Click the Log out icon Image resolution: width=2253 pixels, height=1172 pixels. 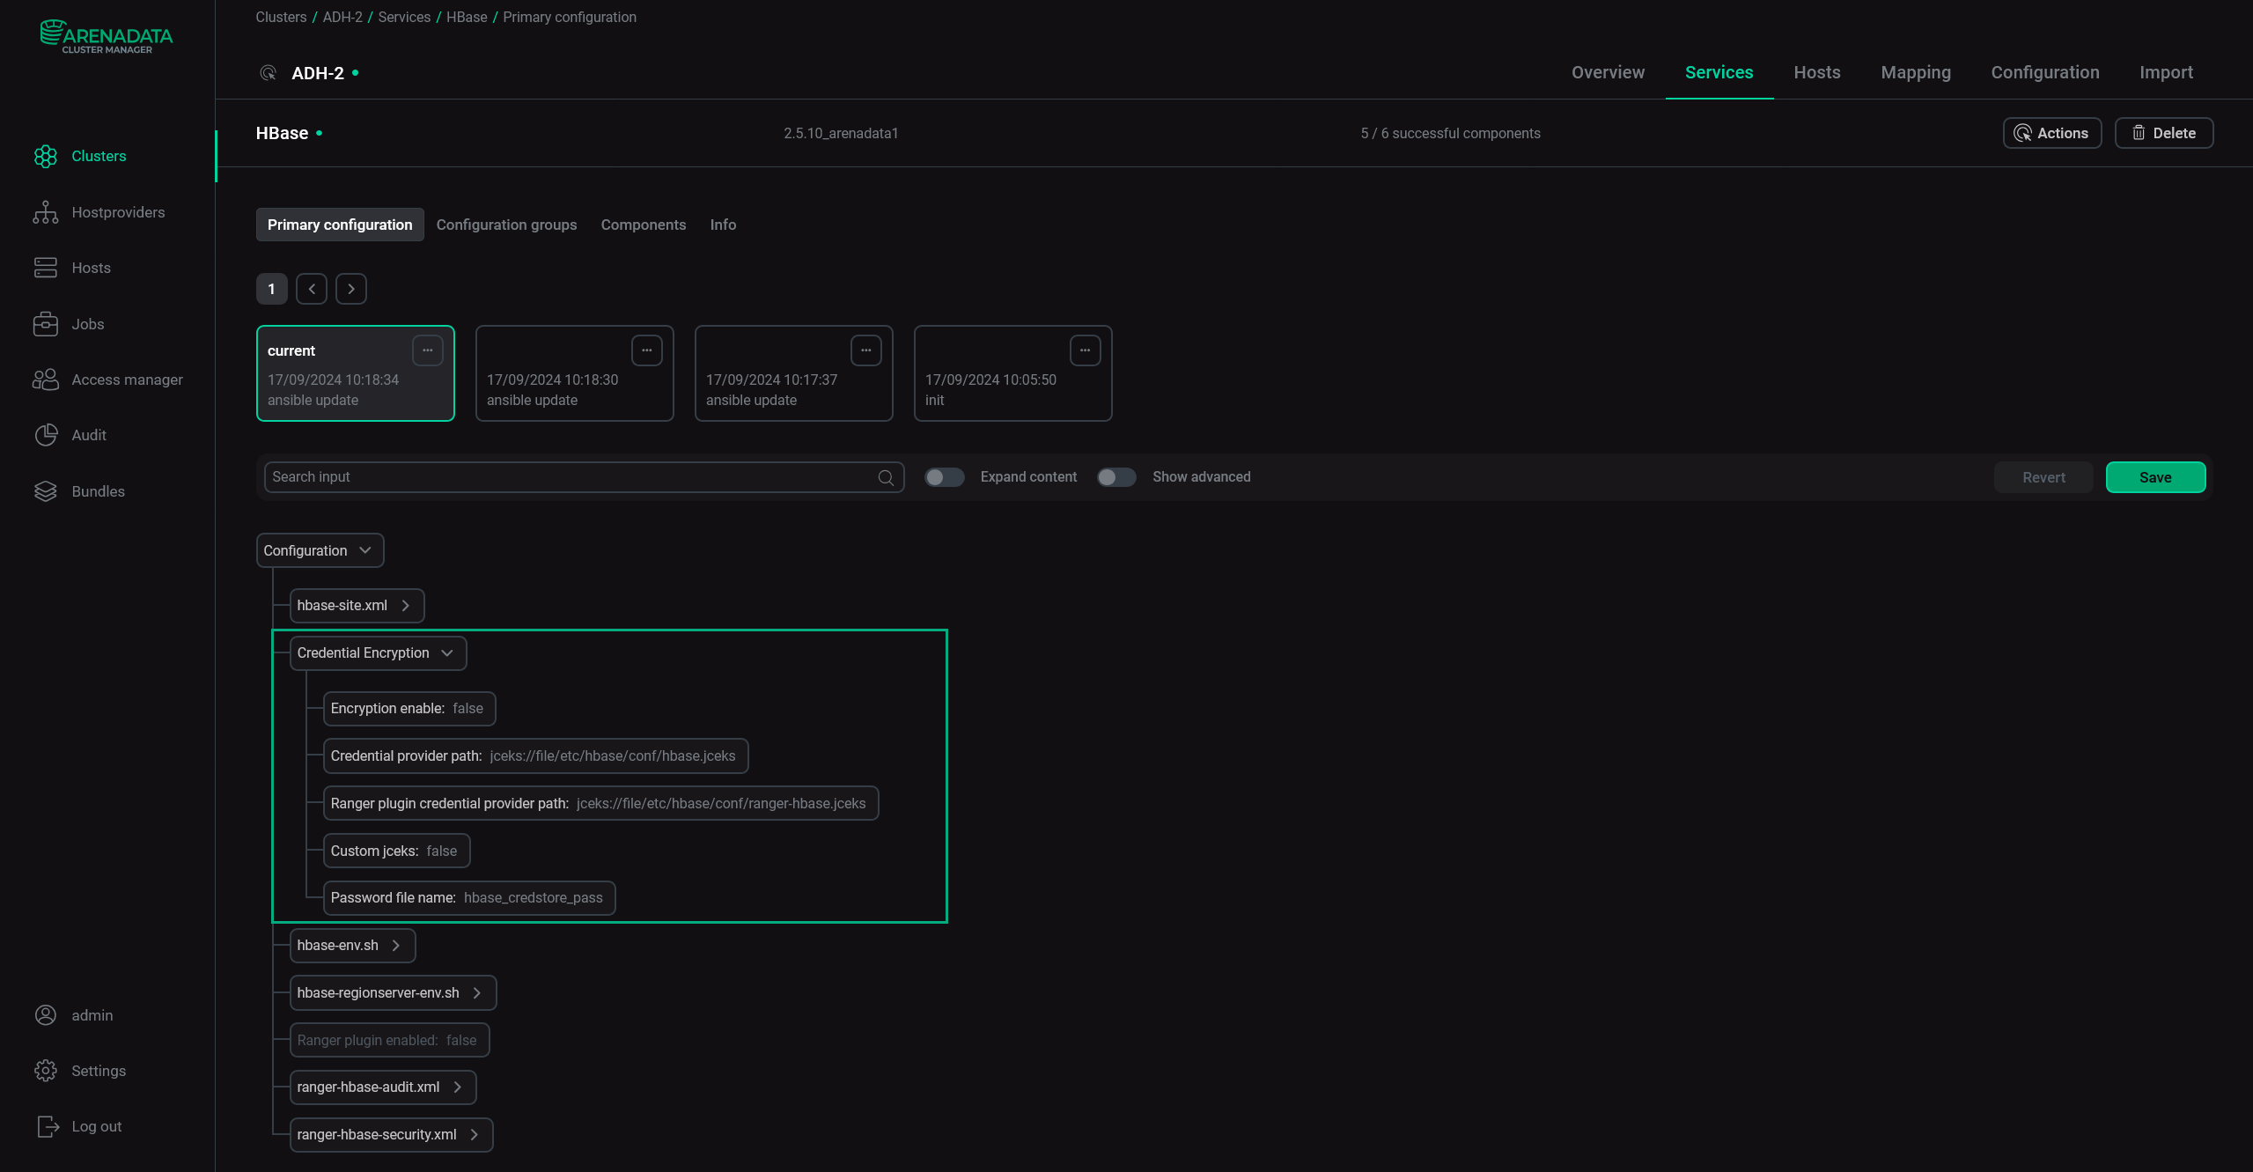click(x=48, y=1126)
